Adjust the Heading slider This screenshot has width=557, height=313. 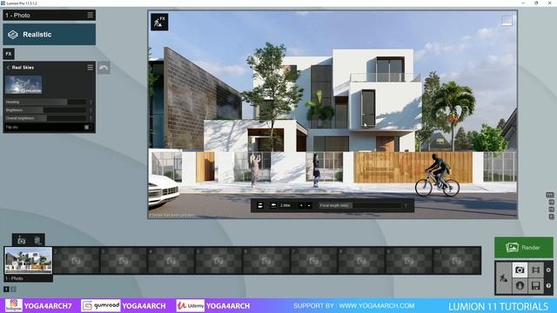pos(45,102)
